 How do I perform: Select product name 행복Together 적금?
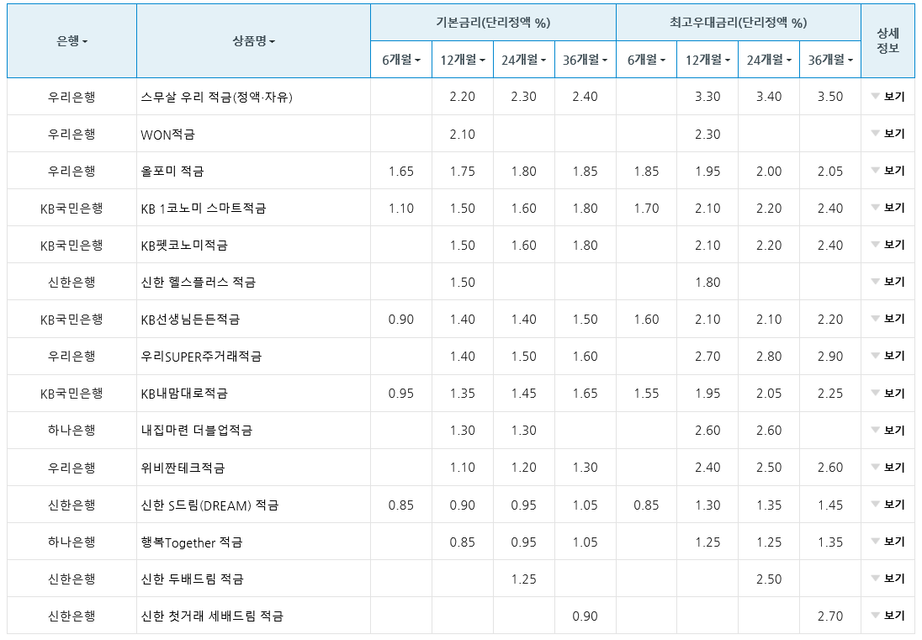(x=192, y=542)
